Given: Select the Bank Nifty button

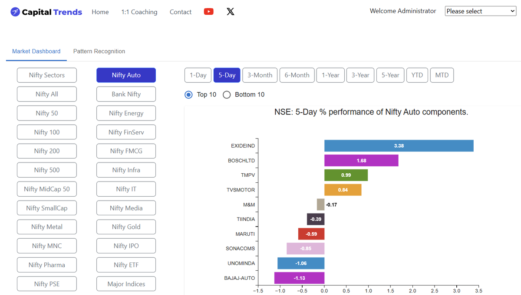Looking at the screenshot, I should pyautogui.click(x=126, y=94).
